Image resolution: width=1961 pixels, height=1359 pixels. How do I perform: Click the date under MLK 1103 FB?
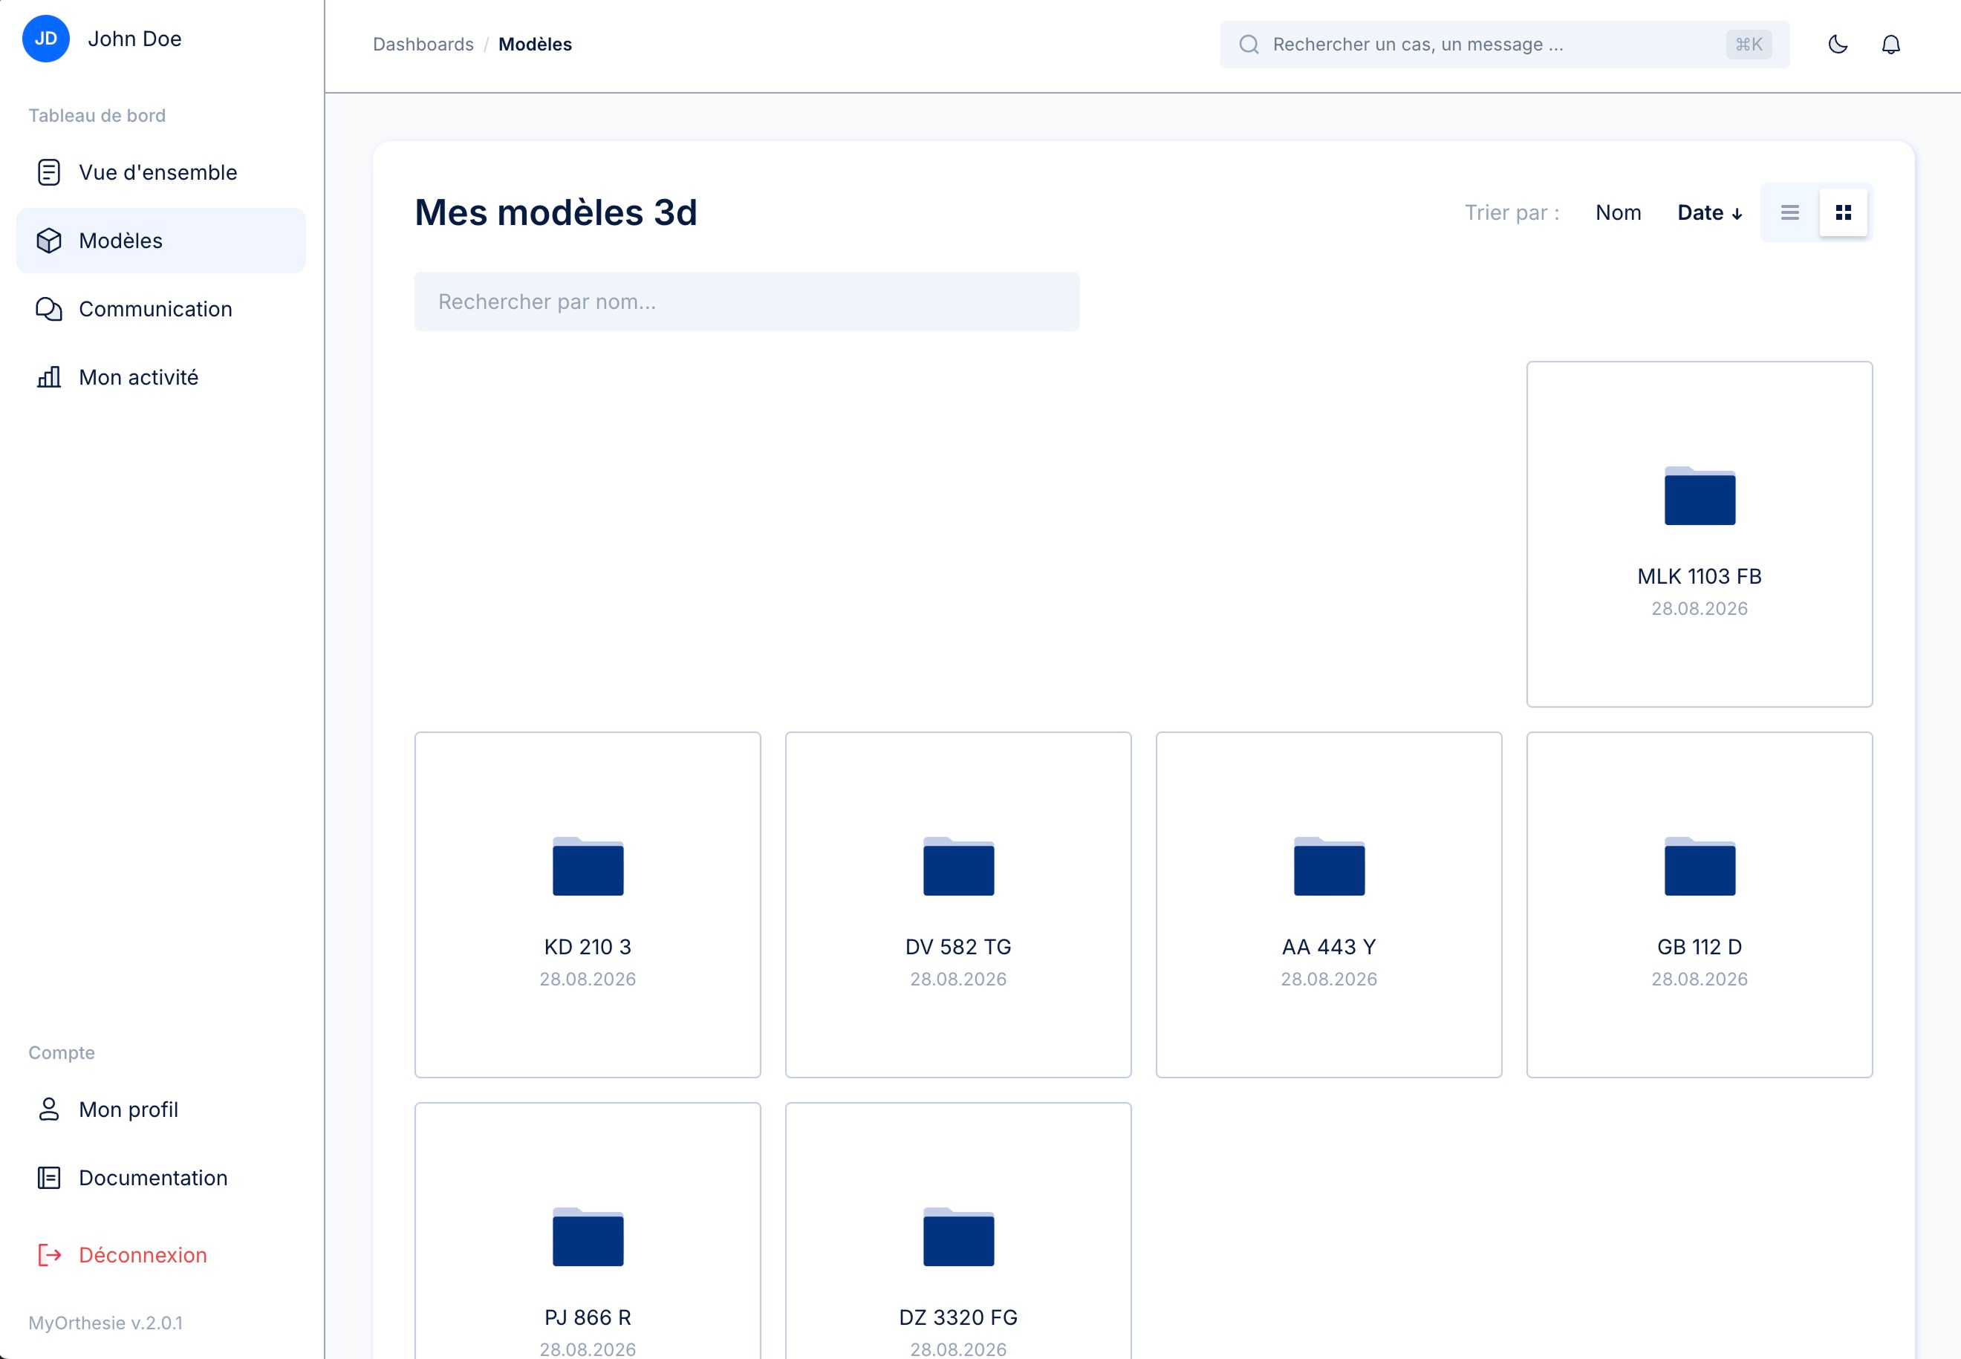coord(1700,609)
